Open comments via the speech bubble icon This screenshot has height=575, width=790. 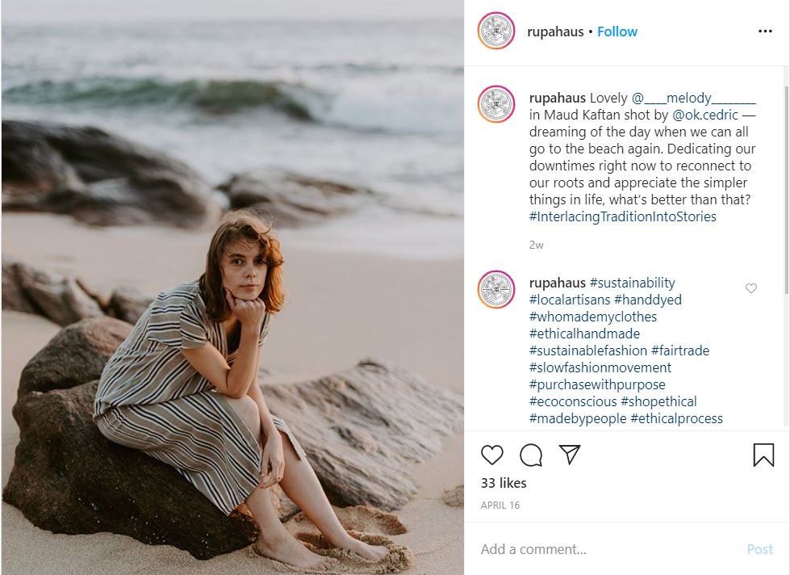pyautogui.click(x=530, y=455)
